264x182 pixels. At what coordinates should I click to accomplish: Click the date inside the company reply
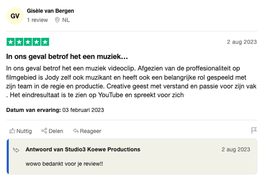coord(236,149)
